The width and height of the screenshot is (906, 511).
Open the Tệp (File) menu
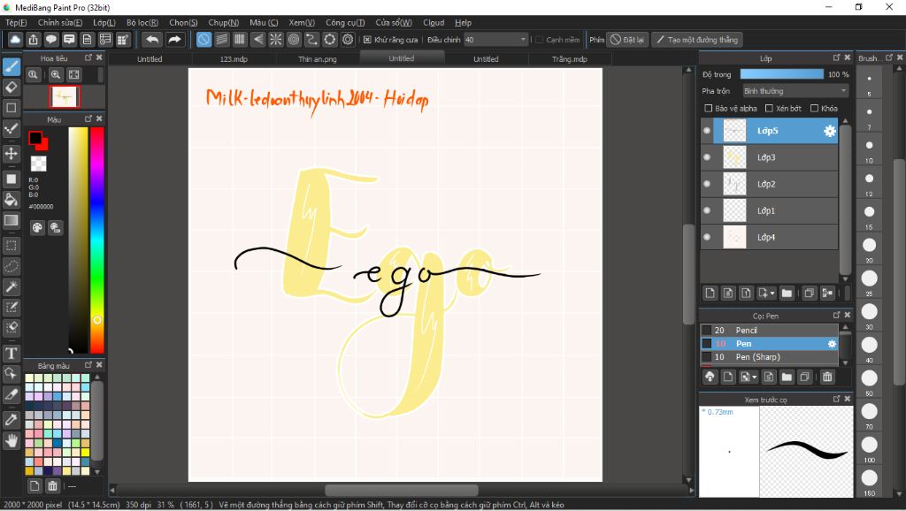point(16,22)
